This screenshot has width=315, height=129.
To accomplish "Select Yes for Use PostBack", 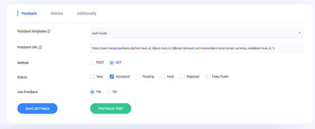I will (92, 92).
